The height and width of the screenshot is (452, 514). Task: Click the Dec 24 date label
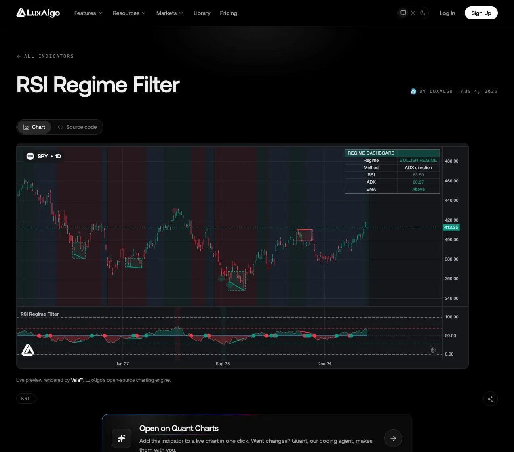pyautogui.click(x=324, y=364)
